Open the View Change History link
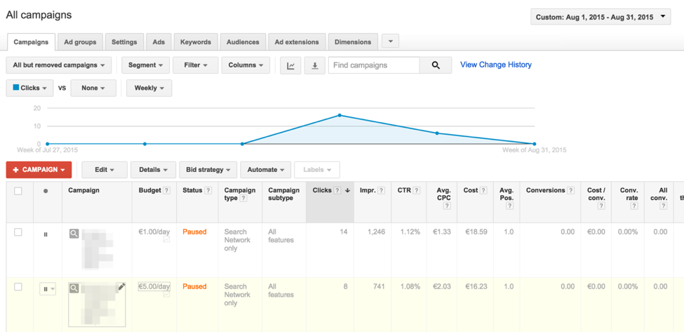 [495, 65]
